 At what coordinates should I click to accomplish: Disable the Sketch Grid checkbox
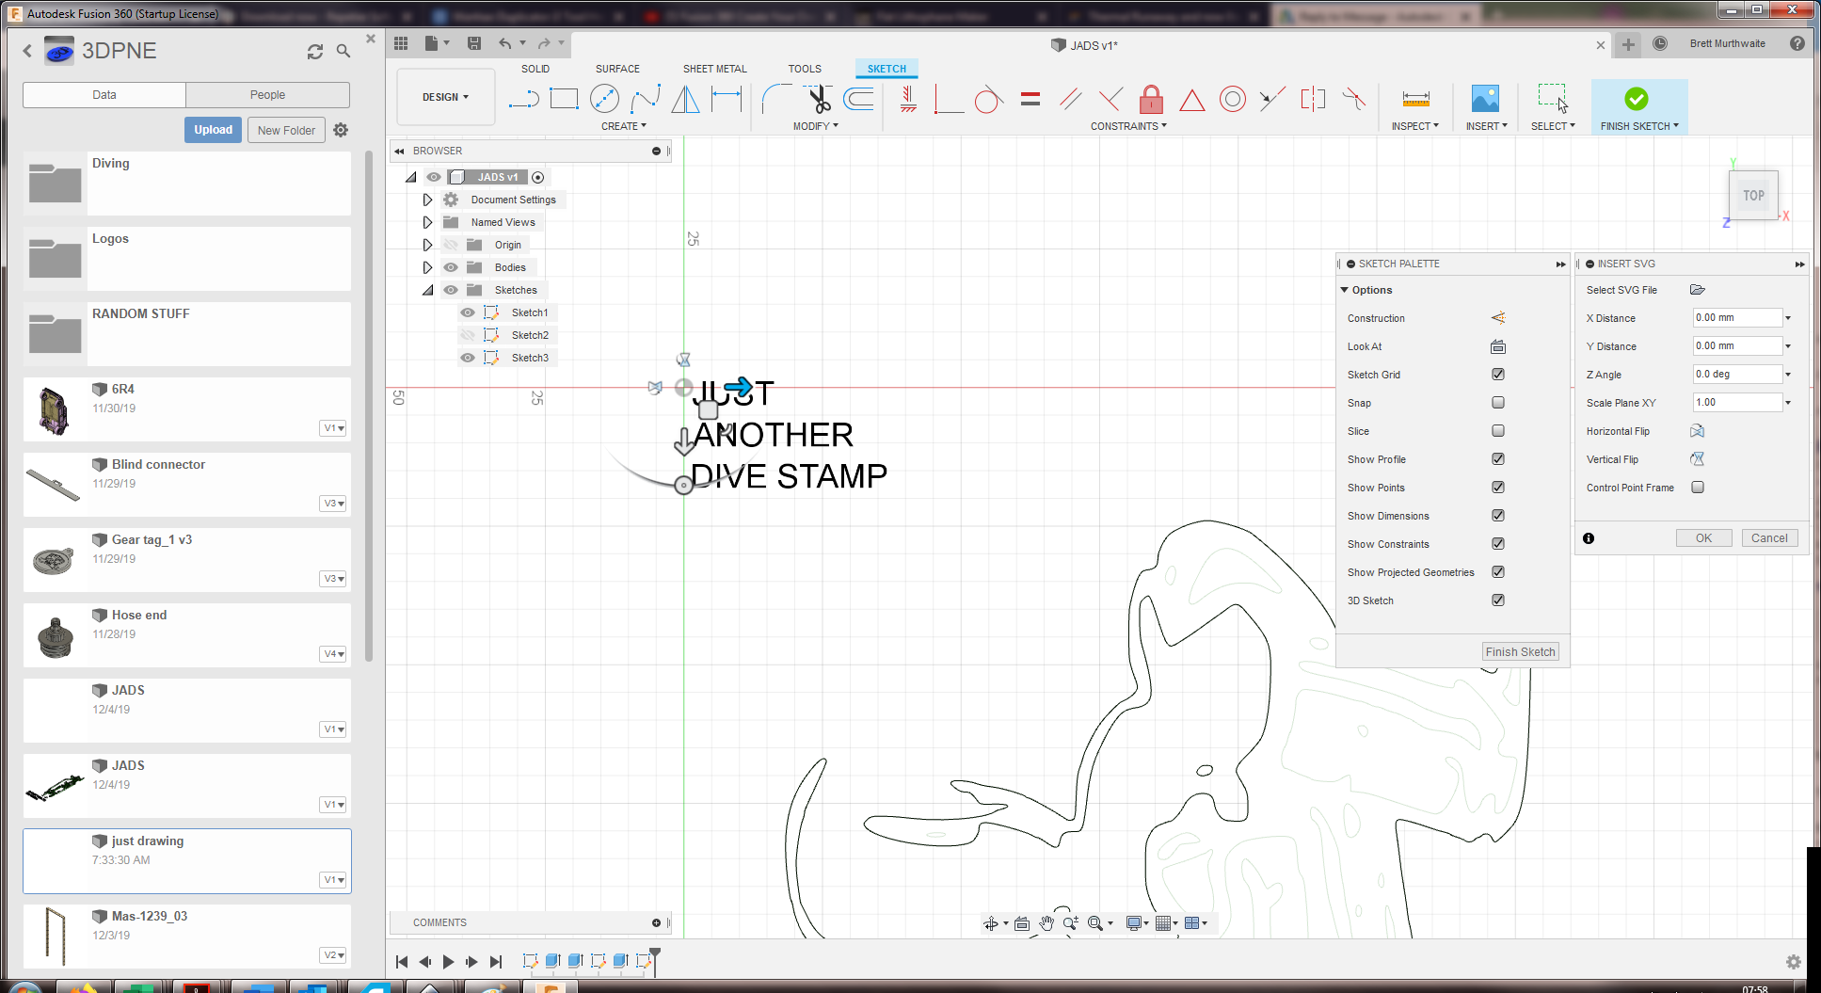pos(1498,375)
